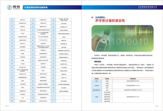Click the row 46 TD-SCDMA signal generator cell
This screenshot has height=111, width=163.
coord(43,37)
